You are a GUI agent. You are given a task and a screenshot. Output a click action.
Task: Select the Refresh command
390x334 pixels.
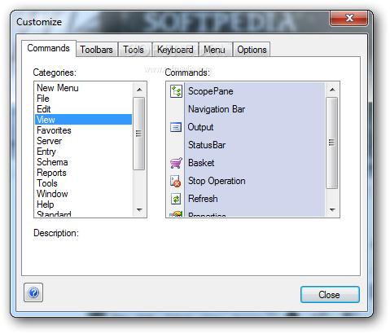[x=246, y=199]
